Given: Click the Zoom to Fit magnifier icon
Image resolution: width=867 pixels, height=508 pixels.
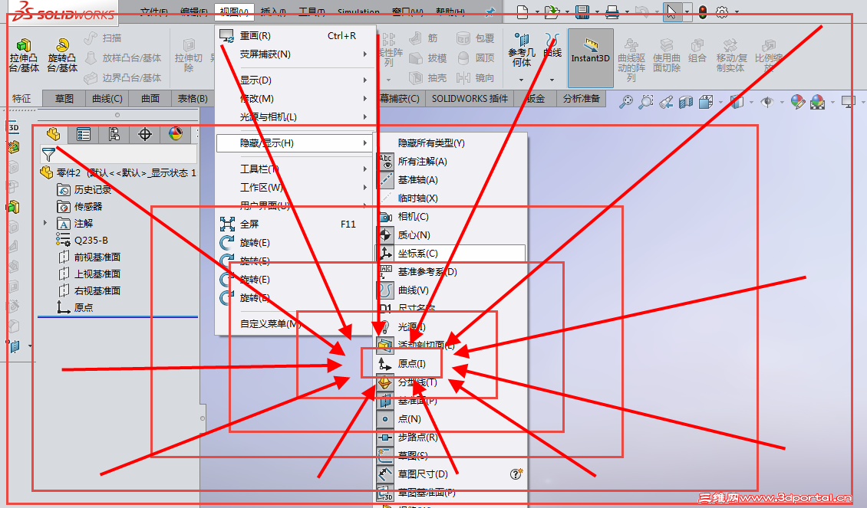Looking at the screenshot, I should pyautogui.click(x=626, y=102).
